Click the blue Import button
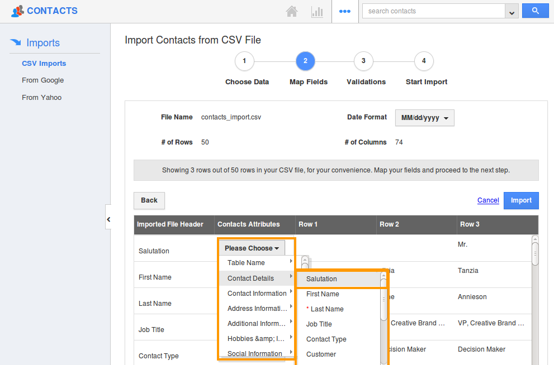Image resolution: width=554 pixels, height=365 pixels. tap(521, 200)
